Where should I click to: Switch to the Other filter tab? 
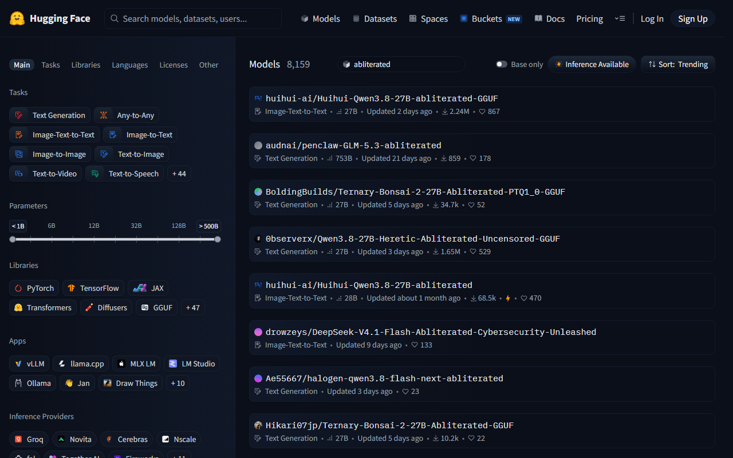pos(208,65)
